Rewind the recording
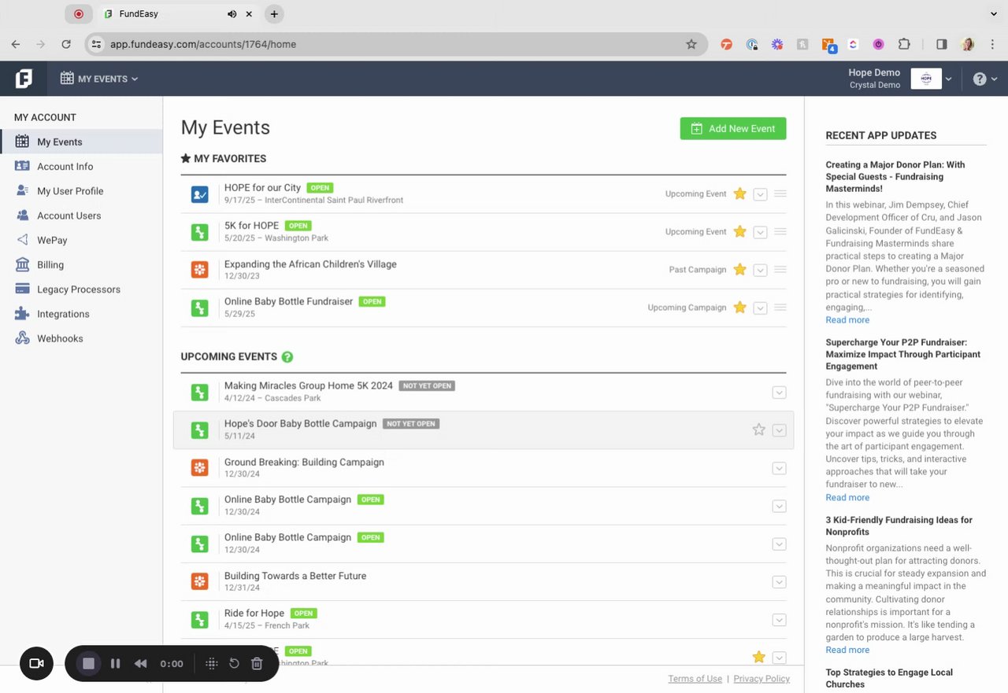This screenshot has height=693, width=1008. 140,664
